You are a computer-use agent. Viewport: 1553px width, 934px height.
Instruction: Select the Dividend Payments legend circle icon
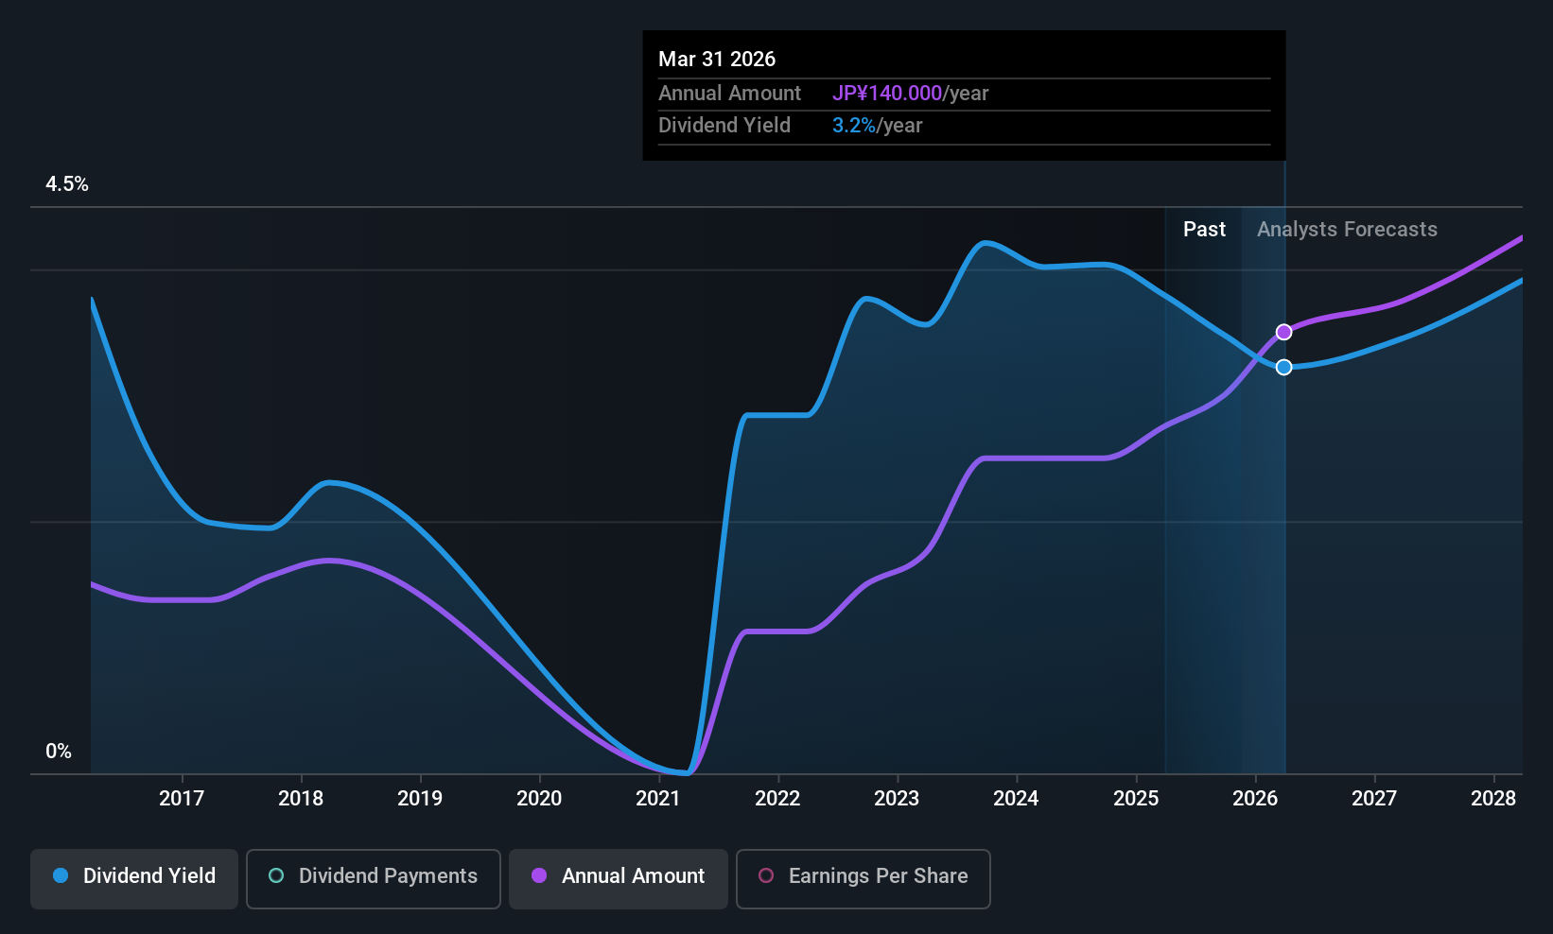pos(275,876)
